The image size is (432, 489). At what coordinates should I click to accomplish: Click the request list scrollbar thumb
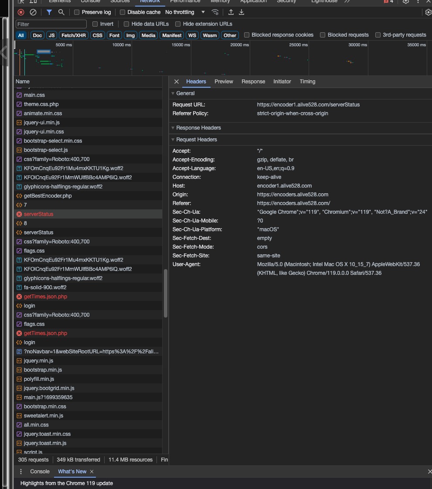point(166,294)
